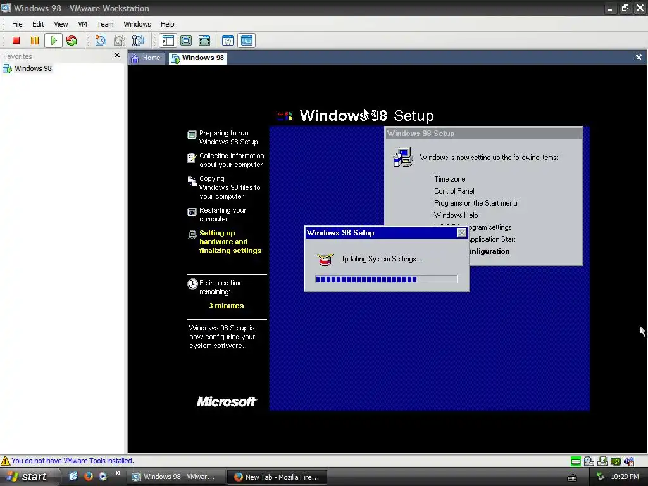Viewport: 648px width, 486px height.
Task: Click the yellow warning triangle icon
Action: pos(5,461)
